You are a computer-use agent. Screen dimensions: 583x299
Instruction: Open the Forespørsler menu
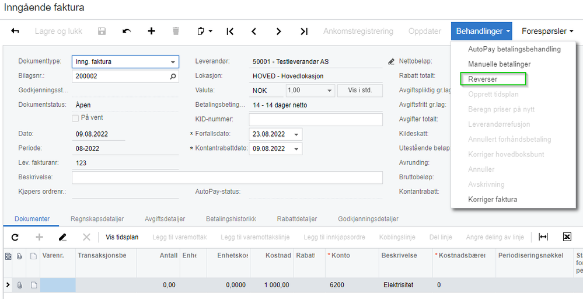547,31
